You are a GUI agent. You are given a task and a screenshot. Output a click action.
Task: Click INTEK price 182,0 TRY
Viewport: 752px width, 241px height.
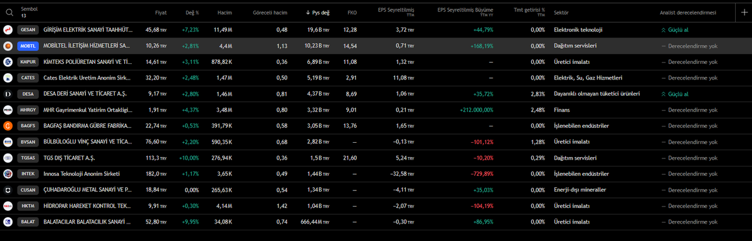point(156,174)
